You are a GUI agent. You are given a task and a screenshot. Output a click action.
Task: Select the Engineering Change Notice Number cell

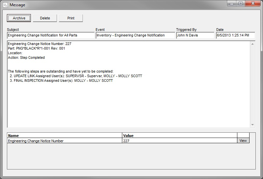tap(64, 141)
